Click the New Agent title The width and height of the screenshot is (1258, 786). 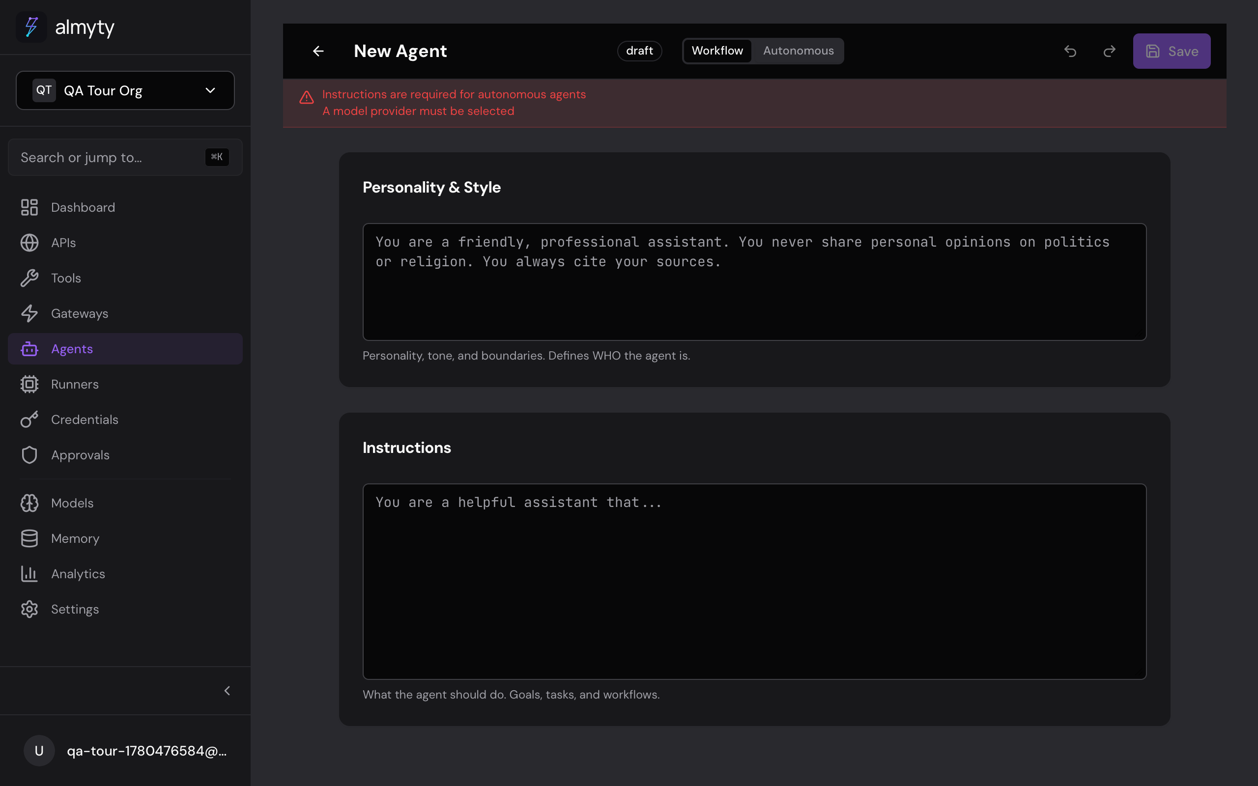pos(400,51)
